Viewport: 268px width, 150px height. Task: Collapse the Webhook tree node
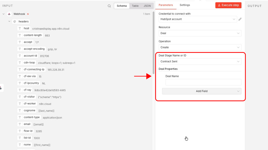[x=4, y=14]
